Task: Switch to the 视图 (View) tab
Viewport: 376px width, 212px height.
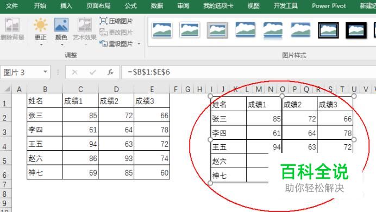Action: pyautogui.click(x=253, y=6)
